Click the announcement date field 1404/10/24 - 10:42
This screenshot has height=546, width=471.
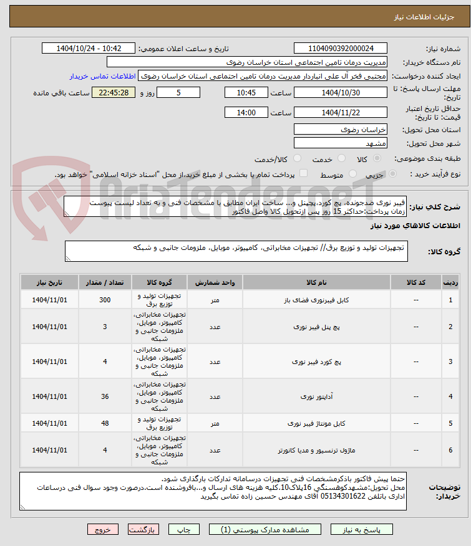(x=89, y=48)
